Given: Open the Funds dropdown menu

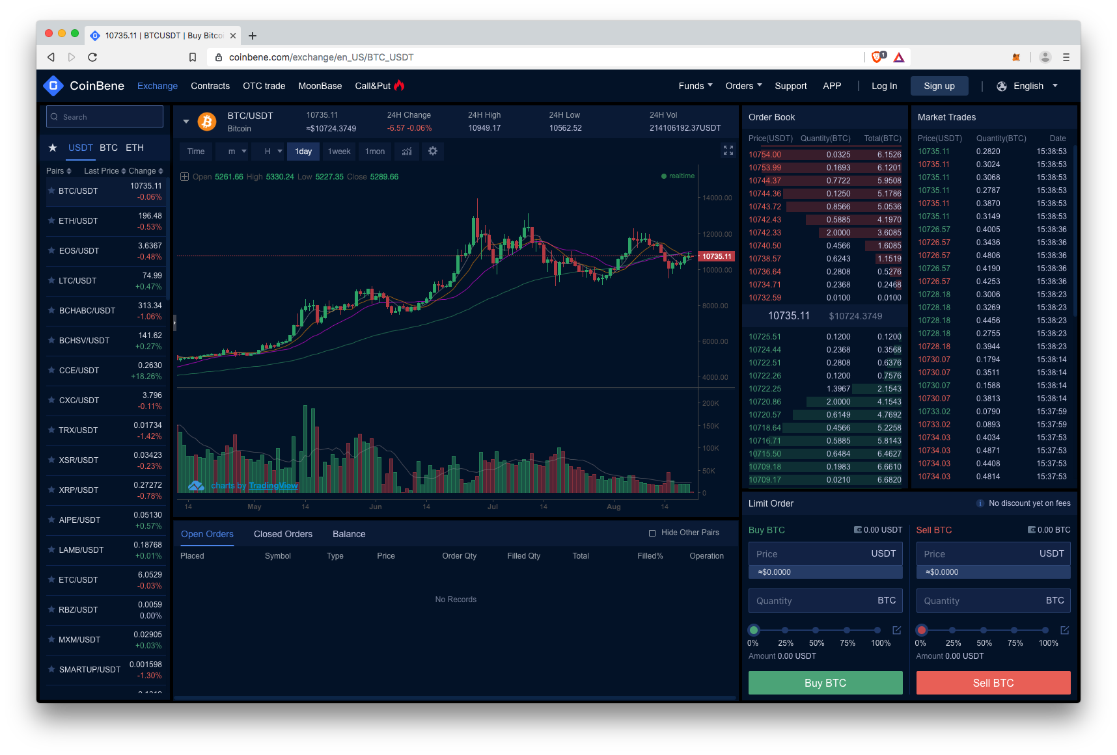Looking at the screenshot, I should tap(695, 86).
